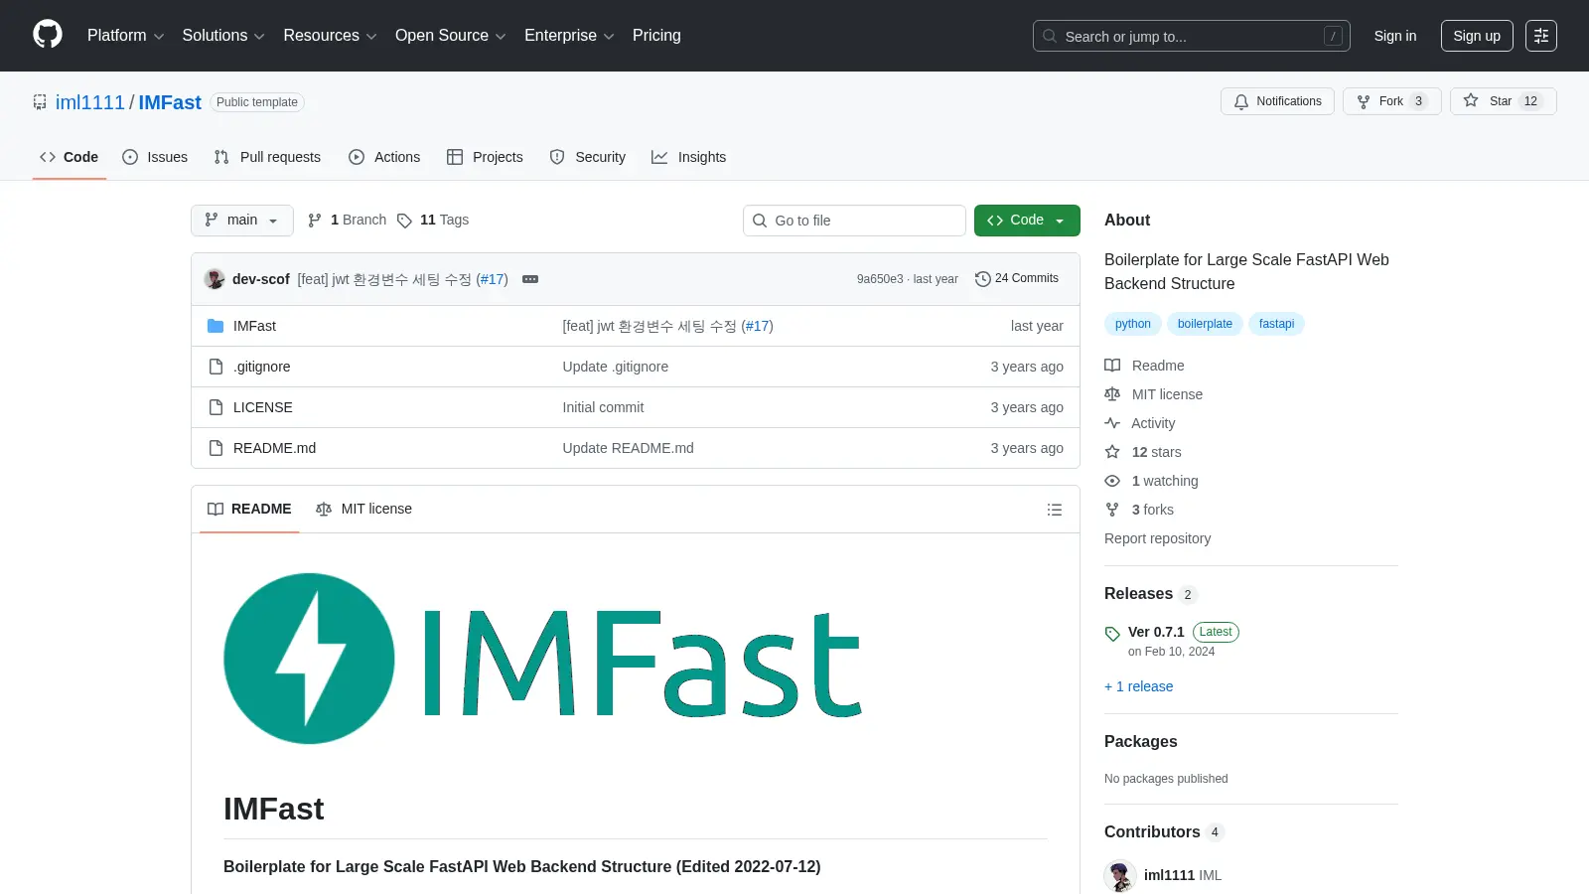The width and height of the screenshot is (1589, 894).
Task: Switch to the Pull requests tab
Action: pos(268,157)
